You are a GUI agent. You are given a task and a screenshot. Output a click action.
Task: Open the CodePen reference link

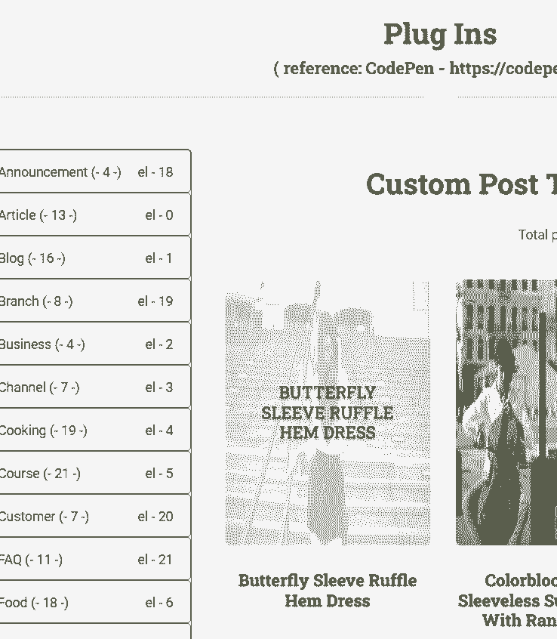pos(502,69)
